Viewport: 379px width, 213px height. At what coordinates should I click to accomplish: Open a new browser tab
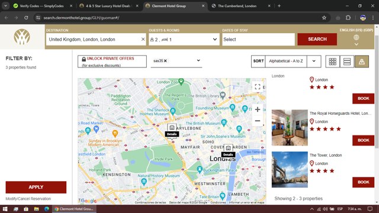(x=279, y=6)
